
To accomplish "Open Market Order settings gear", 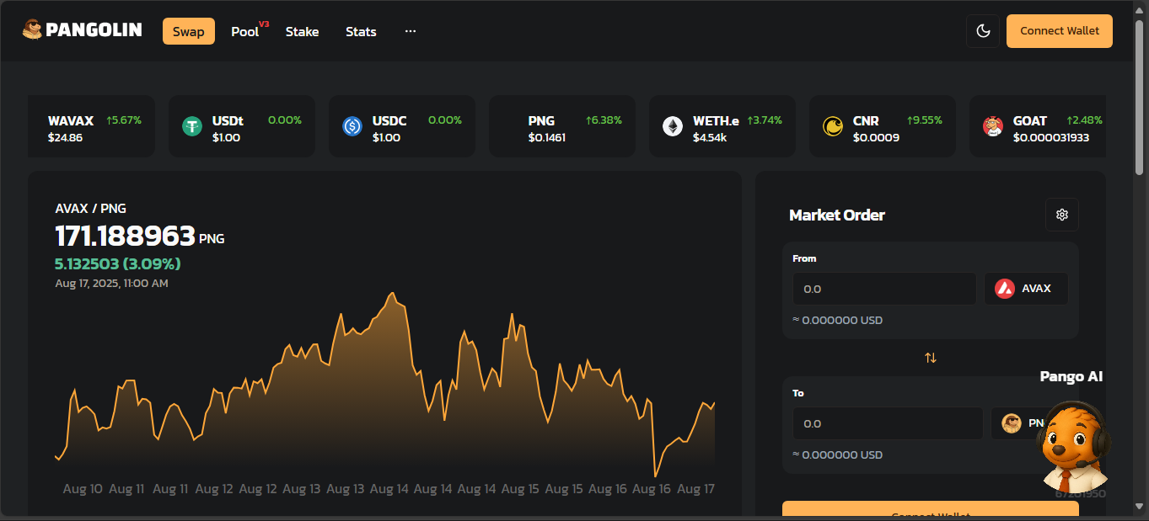I will (1061, 215).
